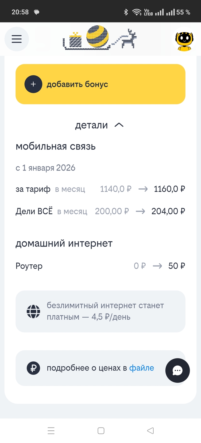Tap the ruble icon near prices
The image size is (201, 443).
point(33,368)
